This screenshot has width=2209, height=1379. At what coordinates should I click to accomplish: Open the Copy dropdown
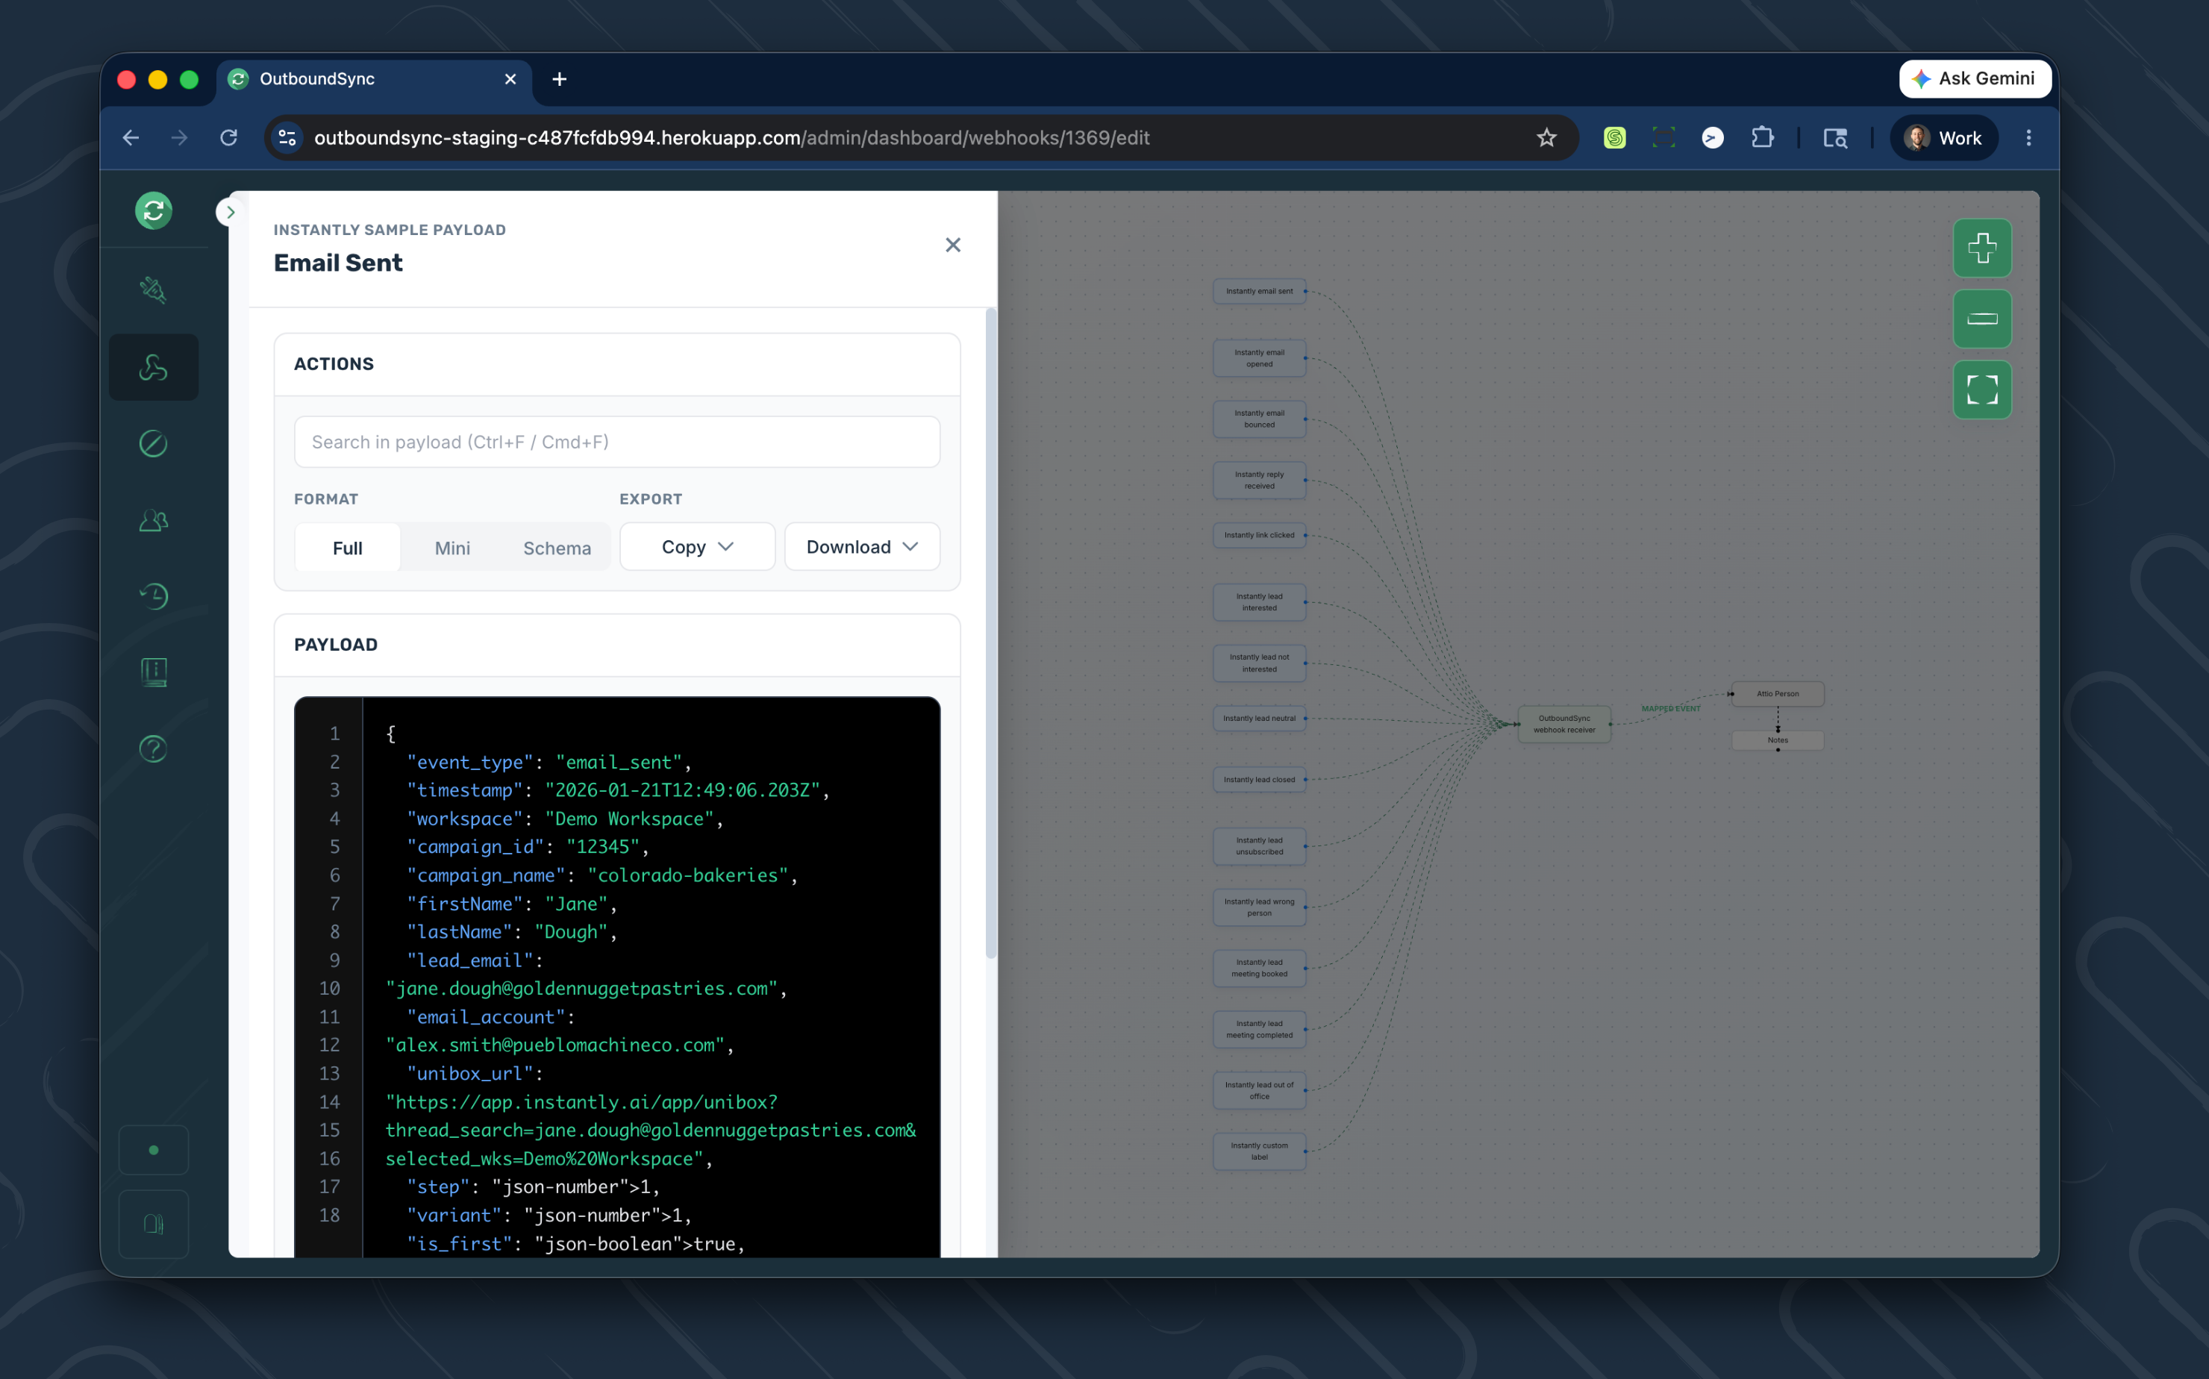coord(697,546)
